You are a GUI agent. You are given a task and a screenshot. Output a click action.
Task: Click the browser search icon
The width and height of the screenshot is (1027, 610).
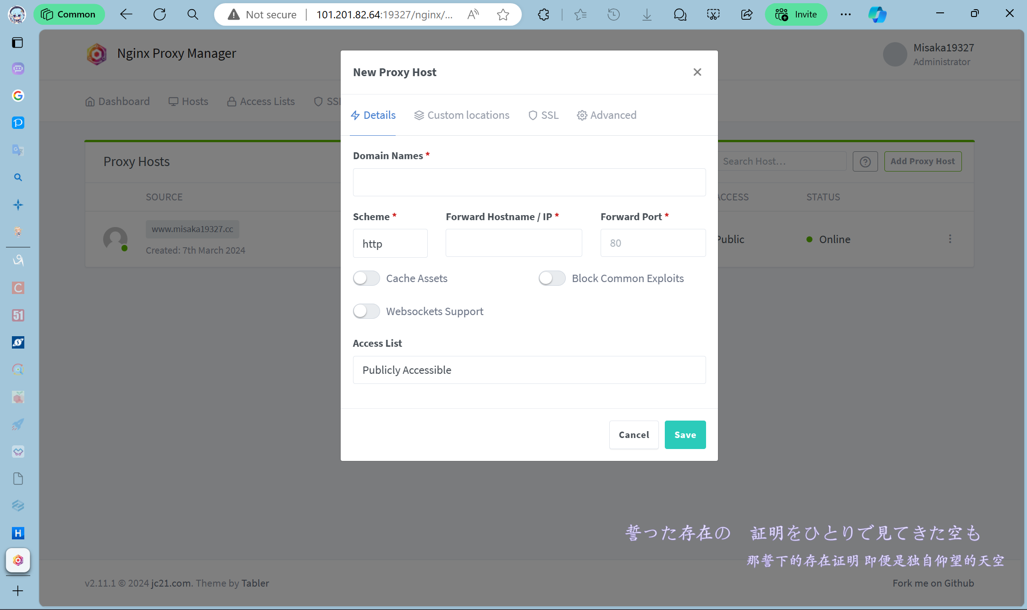click(x=193, y=15)
